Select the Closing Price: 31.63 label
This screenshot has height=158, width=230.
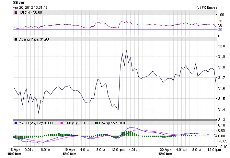pyautogui.click(x=34, y=39)
